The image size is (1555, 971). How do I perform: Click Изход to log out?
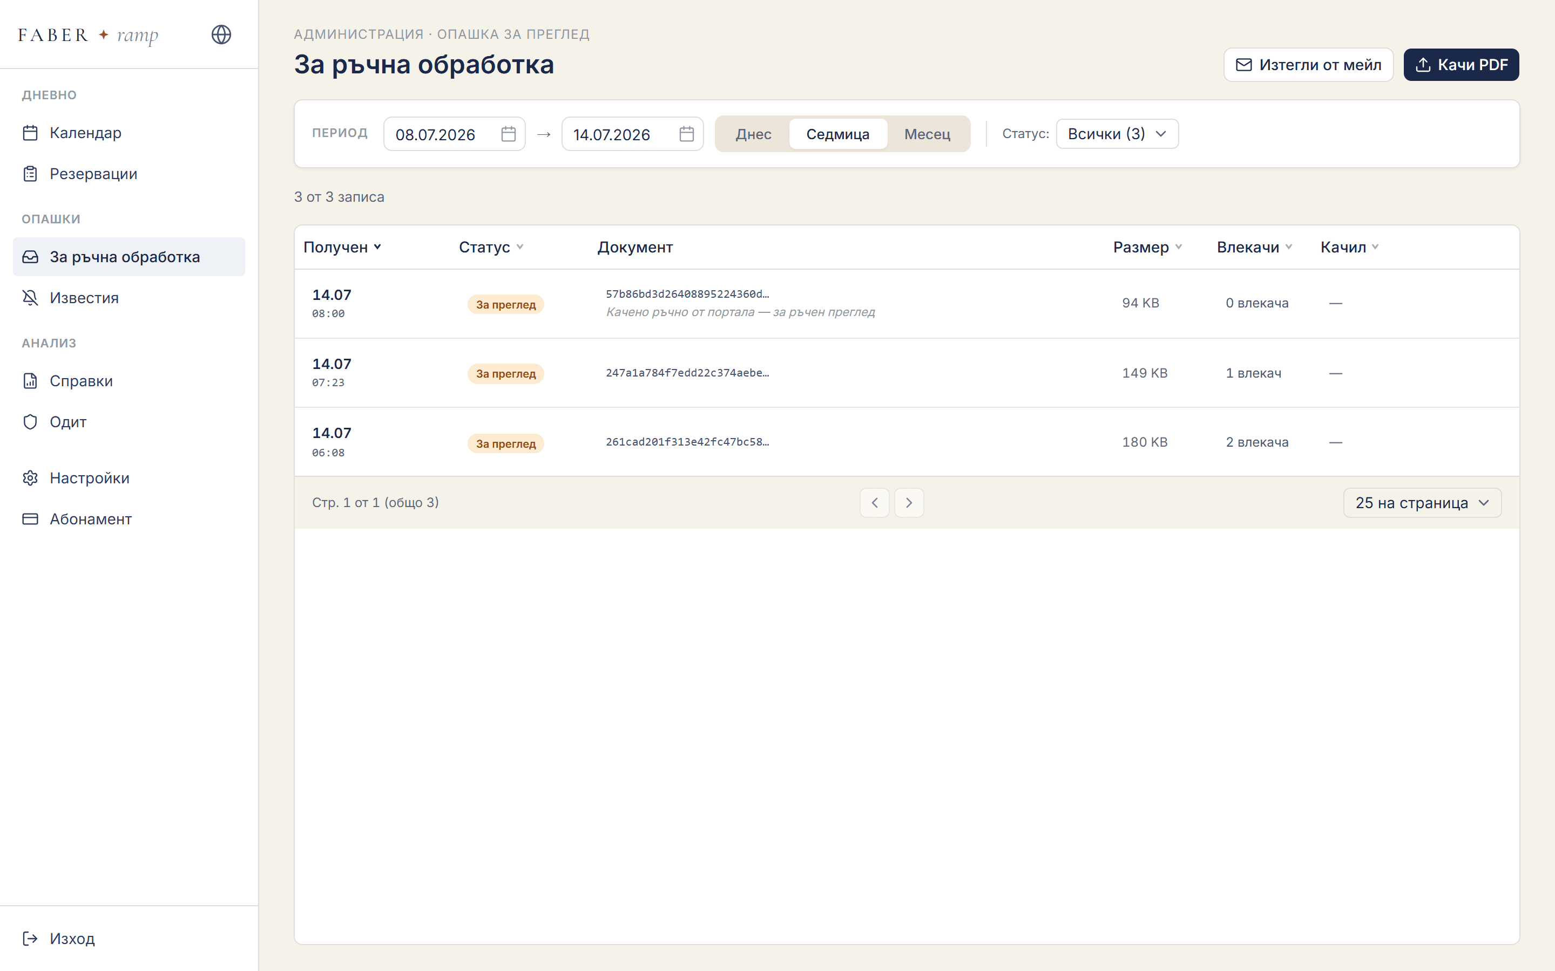click(x=129, y=938)
